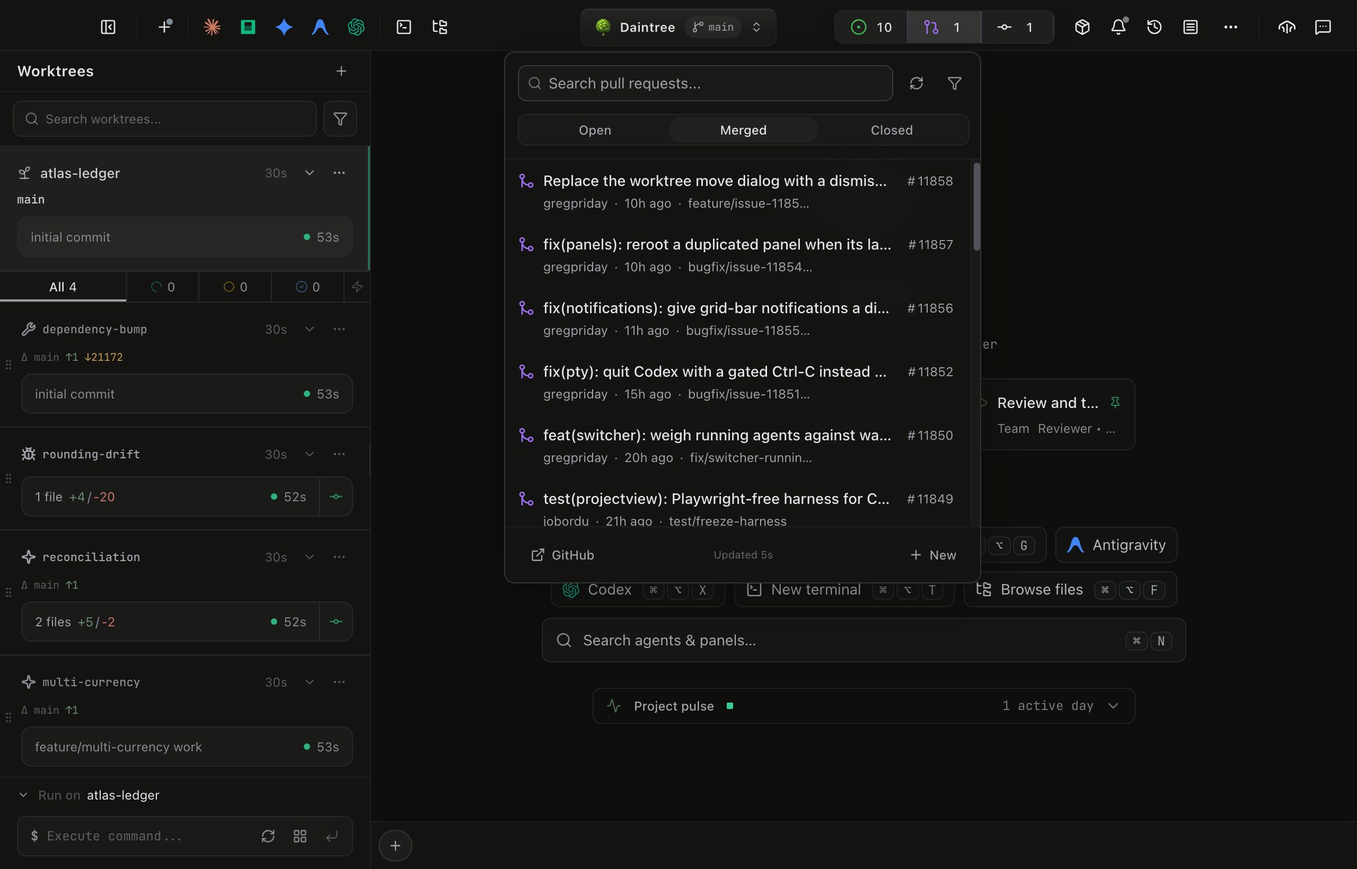Click the refresh icon in command bar

268,836
